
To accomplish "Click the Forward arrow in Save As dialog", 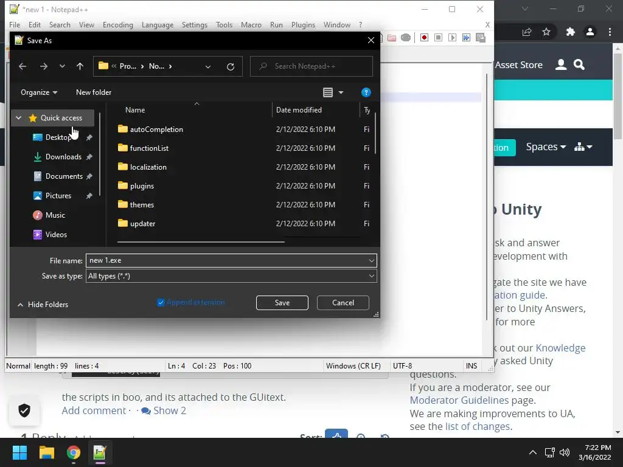I will [x=44, y=66].
